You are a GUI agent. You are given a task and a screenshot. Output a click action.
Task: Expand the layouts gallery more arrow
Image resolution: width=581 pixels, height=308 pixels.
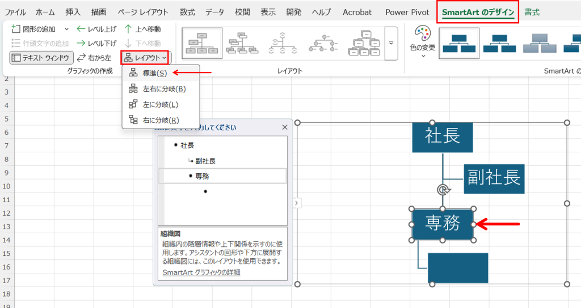(391, 43)
